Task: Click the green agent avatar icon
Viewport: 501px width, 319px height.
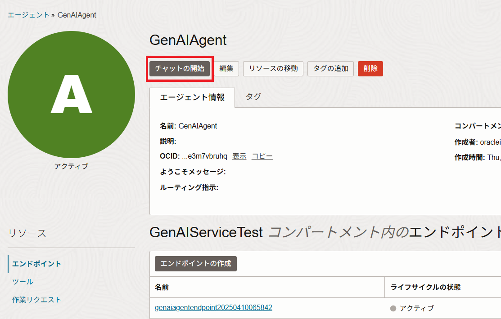Action: (x=71, y=94)
